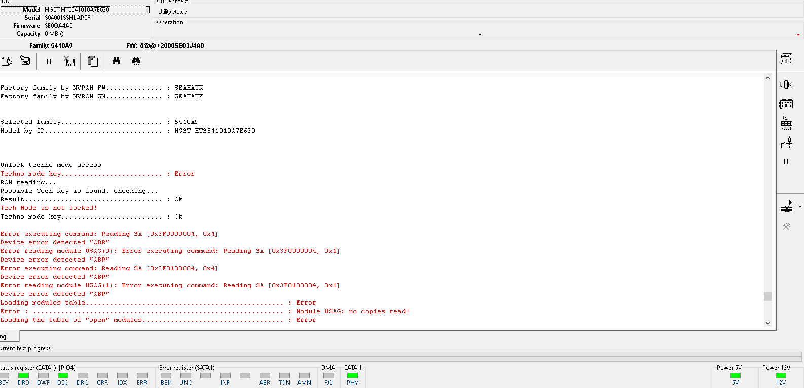
Task: Click the firmware value SE0OA4A0
Action: point(59,26)
